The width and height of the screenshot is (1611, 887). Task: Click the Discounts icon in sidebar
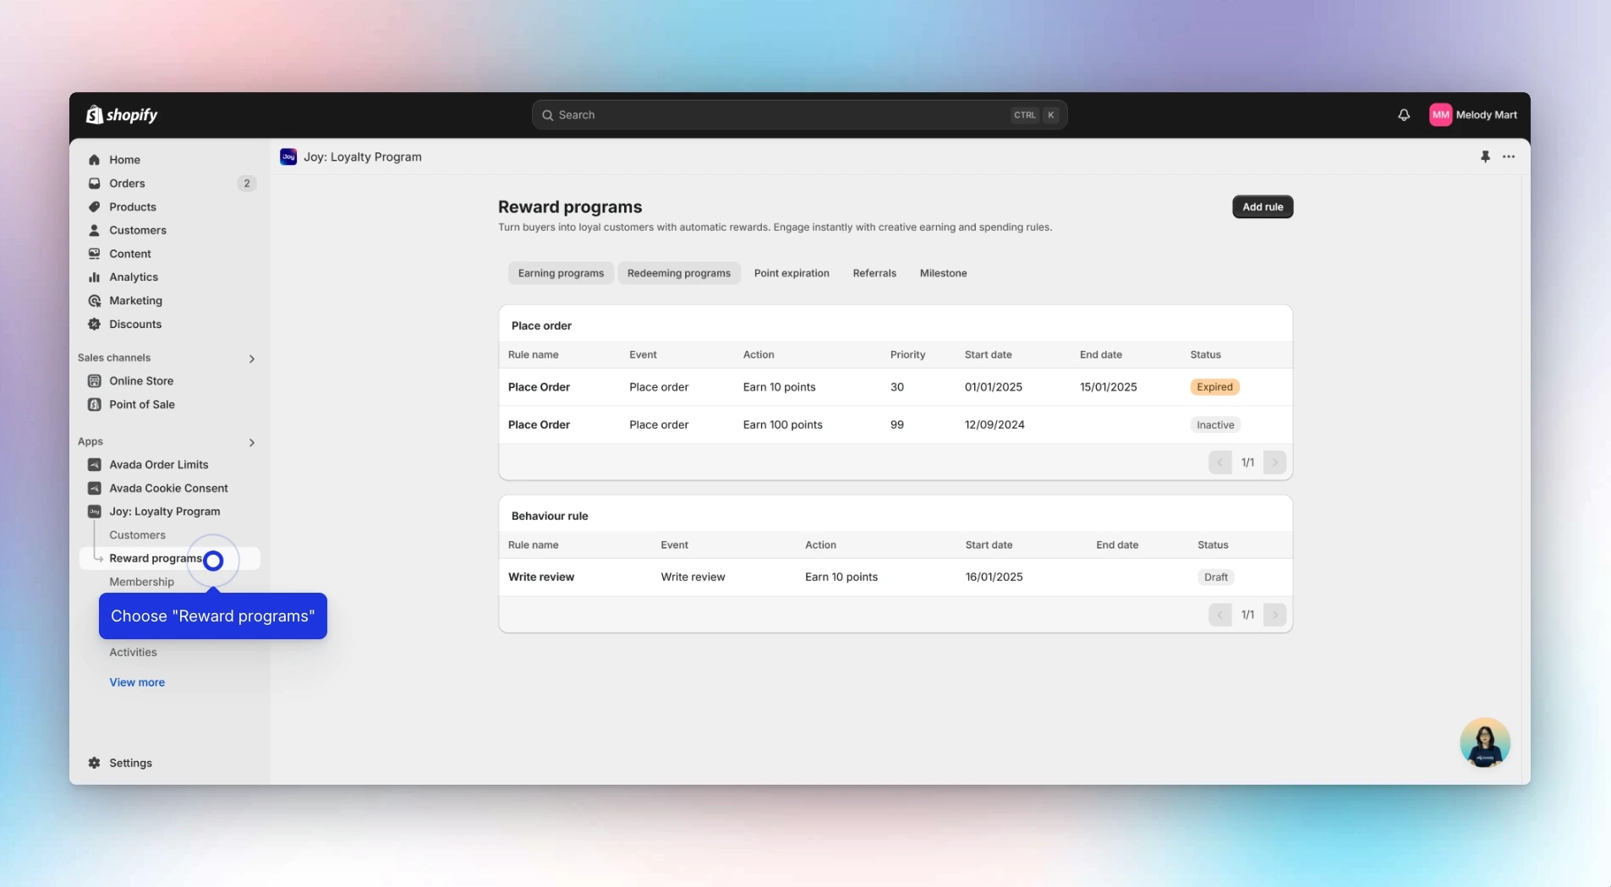click(x=95, y=324)
